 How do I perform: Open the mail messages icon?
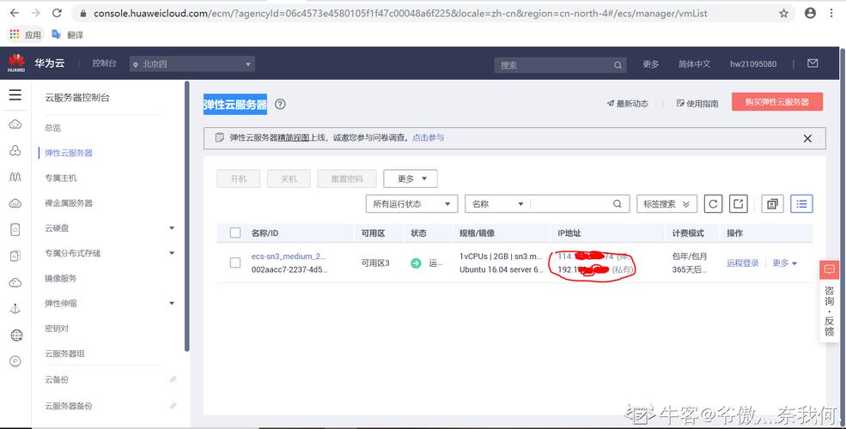813,63
